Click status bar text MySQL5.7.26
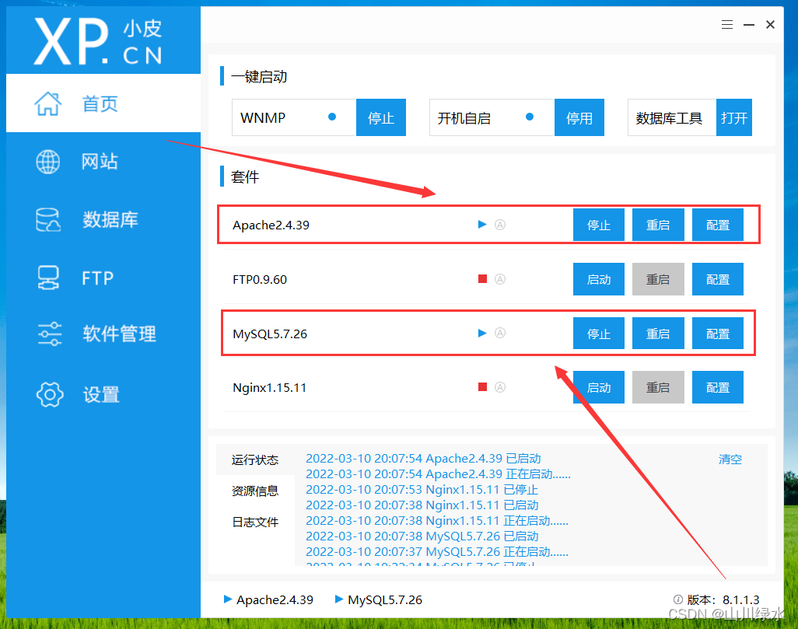Image resolution: width=798 pixels, height=629 pixels. 385,600
